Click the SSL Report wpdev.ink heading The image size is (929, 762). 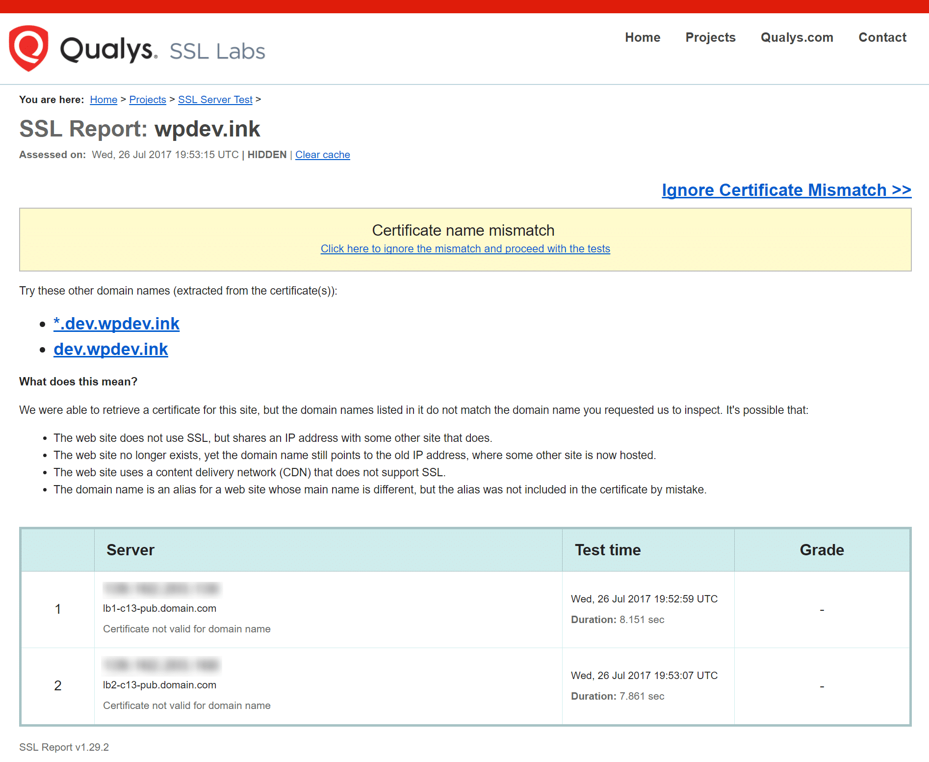[139, 129]
